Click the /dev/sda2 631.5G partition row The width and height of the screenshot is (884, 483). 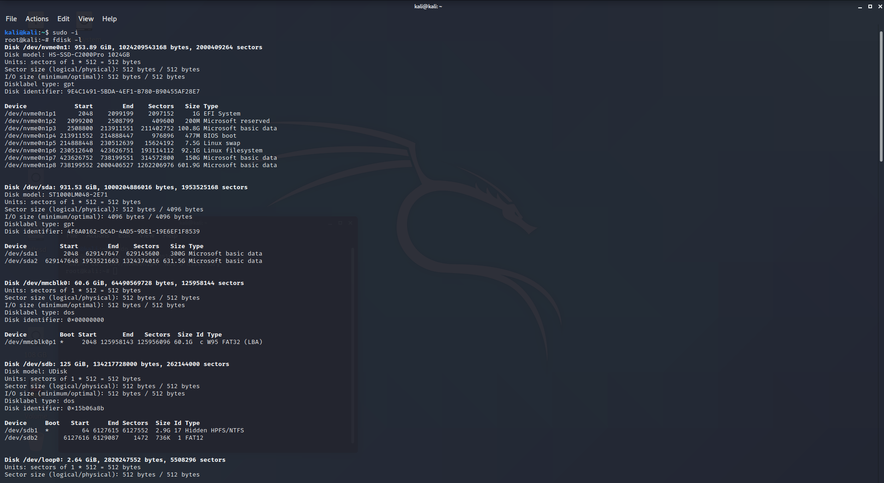134,261
